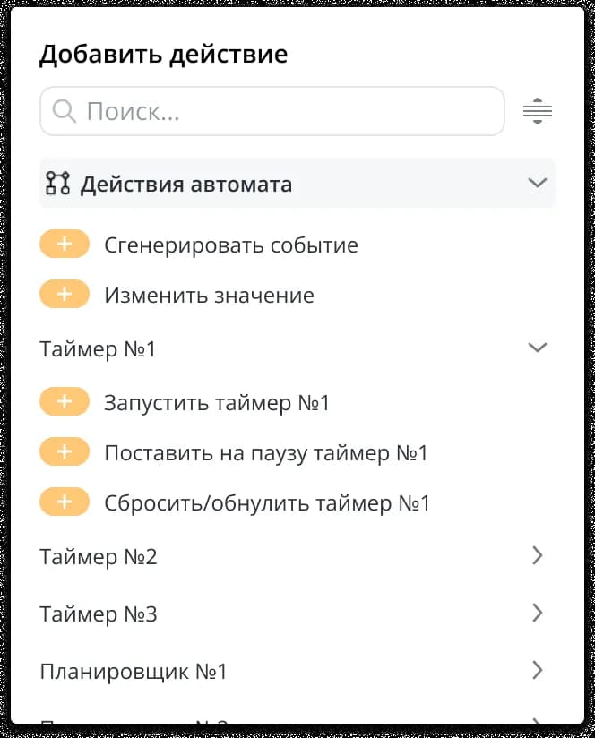Expand the Таймер №3 group
595x738 pixels.
537,613
